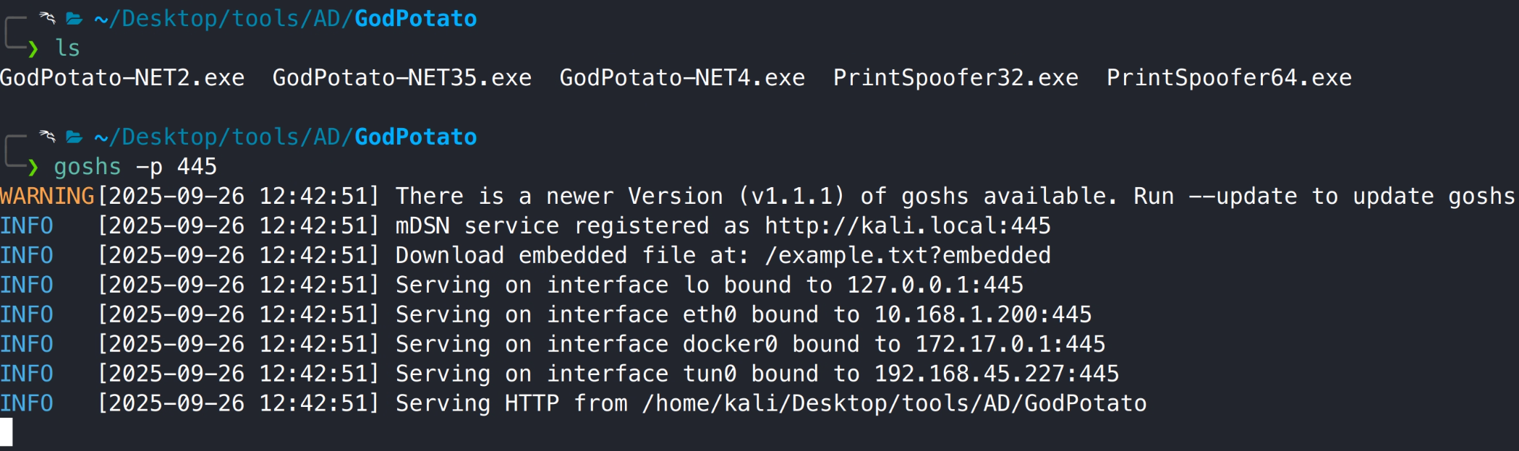Viewport: 1519px width, 451px height.
Task: Click the tun0 address 192.168.45.227:445
Action: (997, 374)
